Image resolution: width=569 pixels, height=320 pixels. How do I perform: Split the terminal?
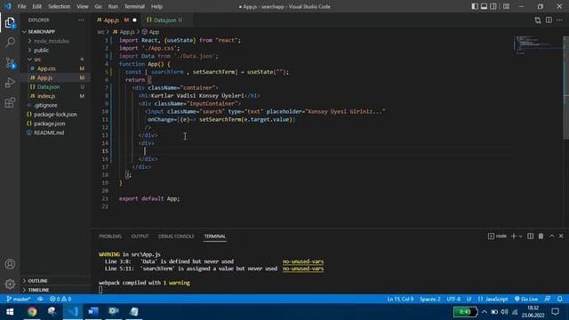[530, 236]
